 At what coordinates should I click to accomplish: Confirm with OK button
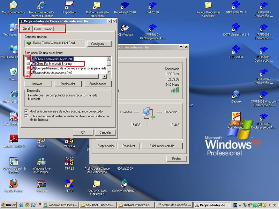click(83, 133)
